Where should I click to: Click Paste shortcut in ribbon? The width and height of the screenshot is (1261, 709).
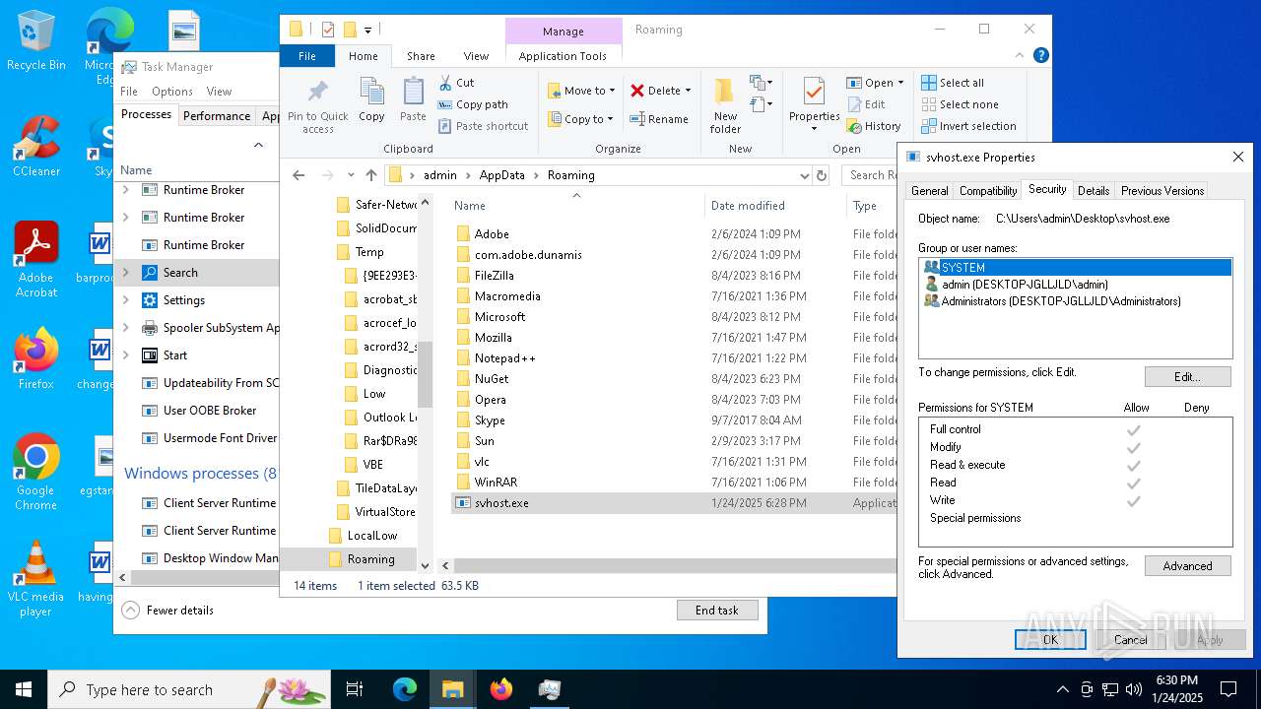point(484,126)
